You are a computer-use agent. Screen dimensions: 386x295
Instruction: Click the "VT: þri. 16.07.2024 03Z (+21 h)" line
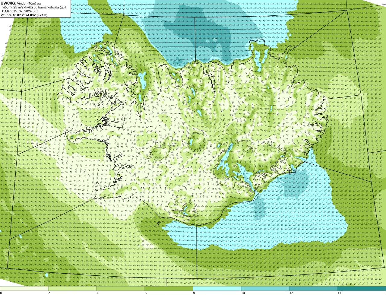24,15
